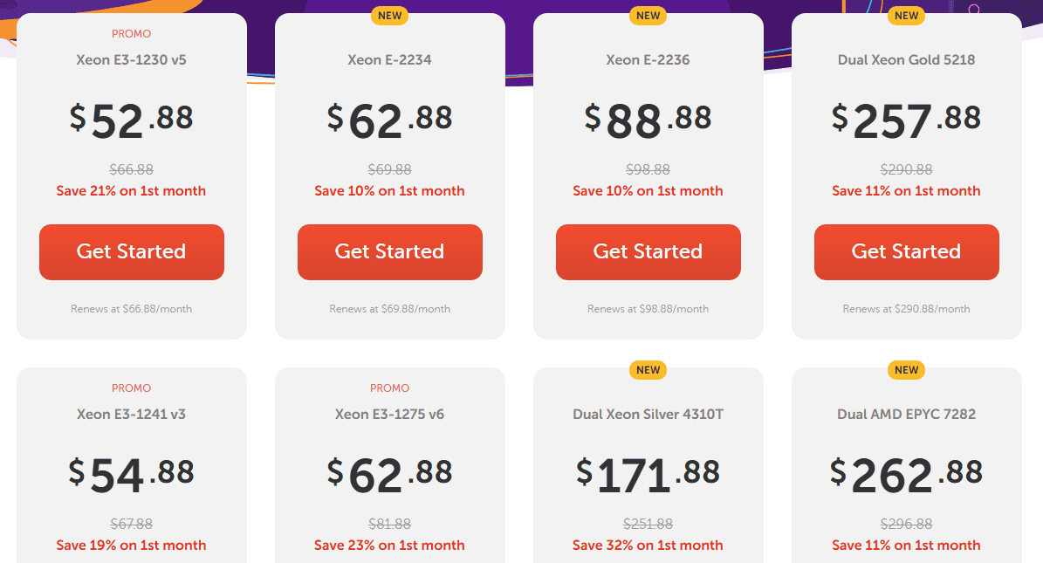
Task: Click the PROMO label on Xeon E3-1230 v5
Action: click(131, 34)
